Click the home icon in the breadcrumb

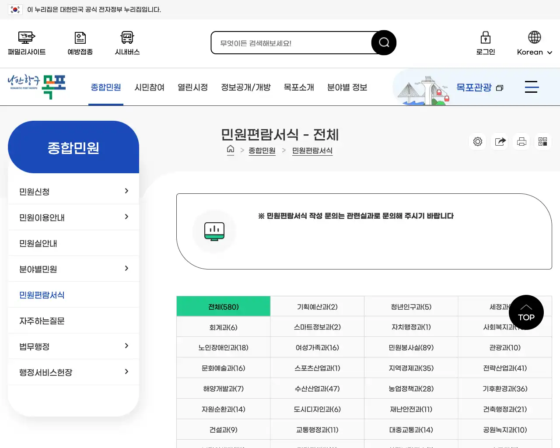coord(231,150)
